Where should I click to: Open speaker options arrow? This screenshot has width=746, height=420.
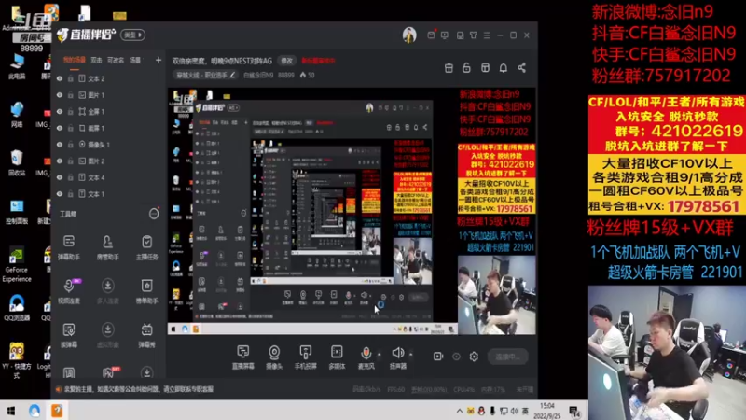pyautogui.click(x=411, y=355)
